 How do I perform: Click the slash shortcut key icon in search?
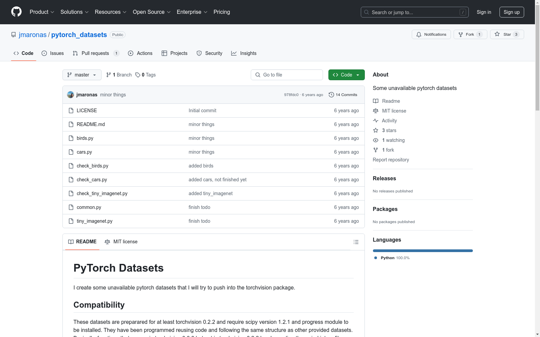(463, 12)
